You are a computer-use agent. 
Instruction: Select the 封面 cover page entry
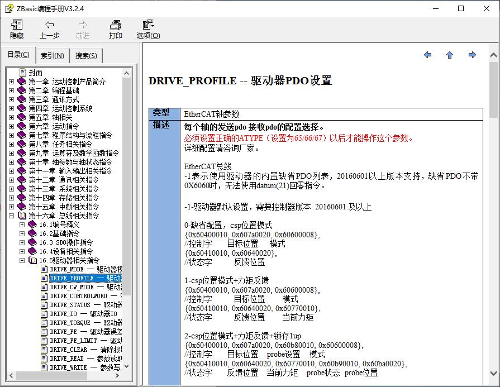(35, 72)
